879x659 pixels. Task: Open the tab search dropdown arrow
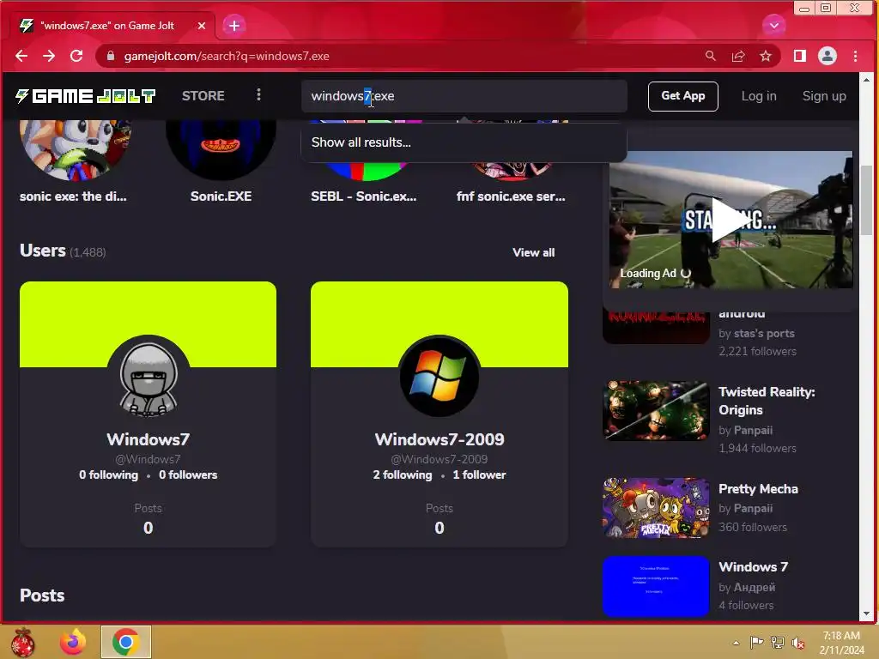[x=774, y=25]
